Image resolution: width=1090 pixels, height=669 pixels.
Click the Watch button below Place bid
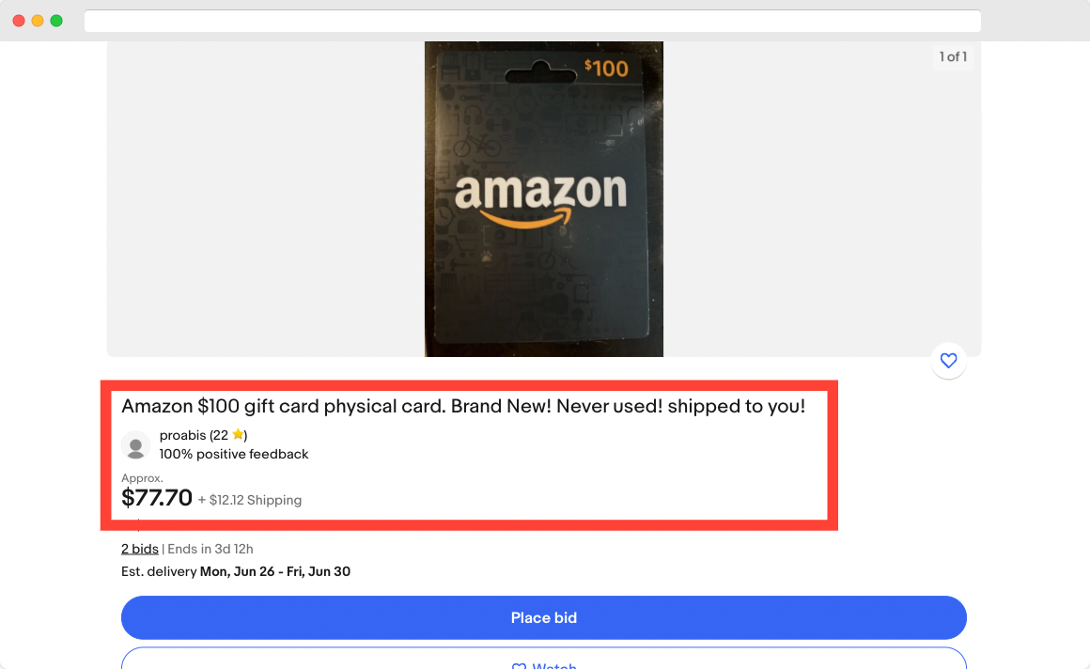544,662
